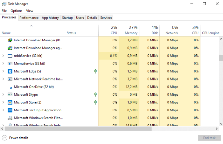Switch to the Performance tab
Screen dimensions: 223x144
pyautogui.click(x=29, y=18)
